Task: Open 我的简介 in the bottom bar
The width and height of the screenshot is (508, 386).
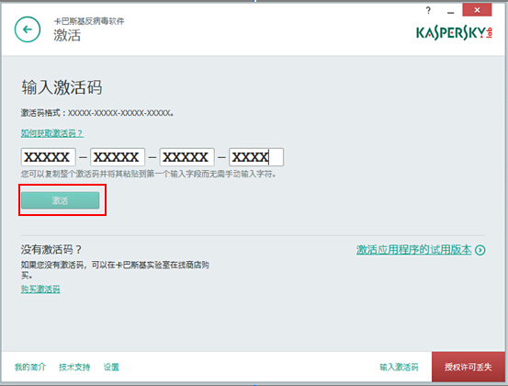Action: click(x=30, y=368)
